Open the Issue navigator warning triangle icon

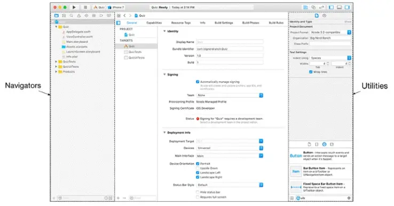[79, 15]
